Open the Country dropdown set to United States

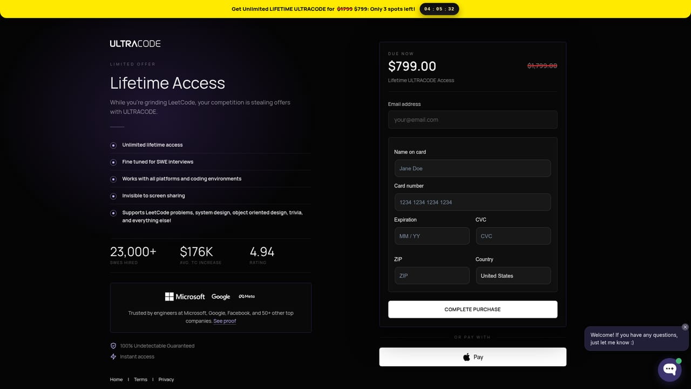(513, 276)
